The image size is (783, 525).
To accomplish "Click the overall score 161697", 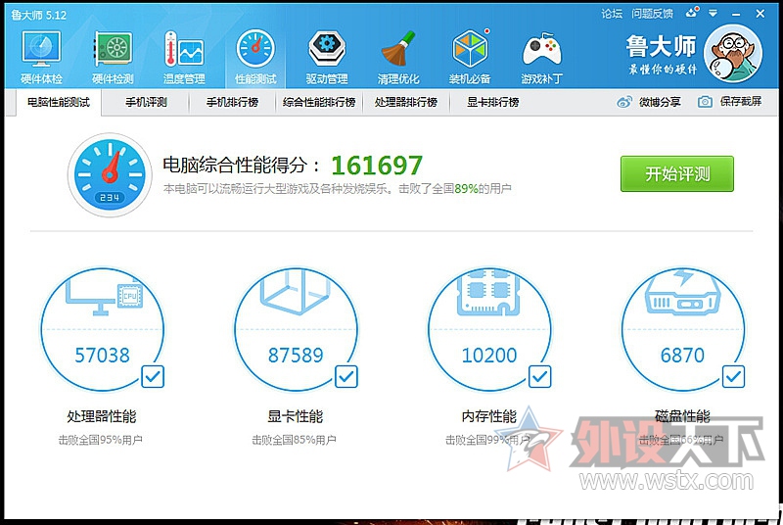I will coord(377,166).
